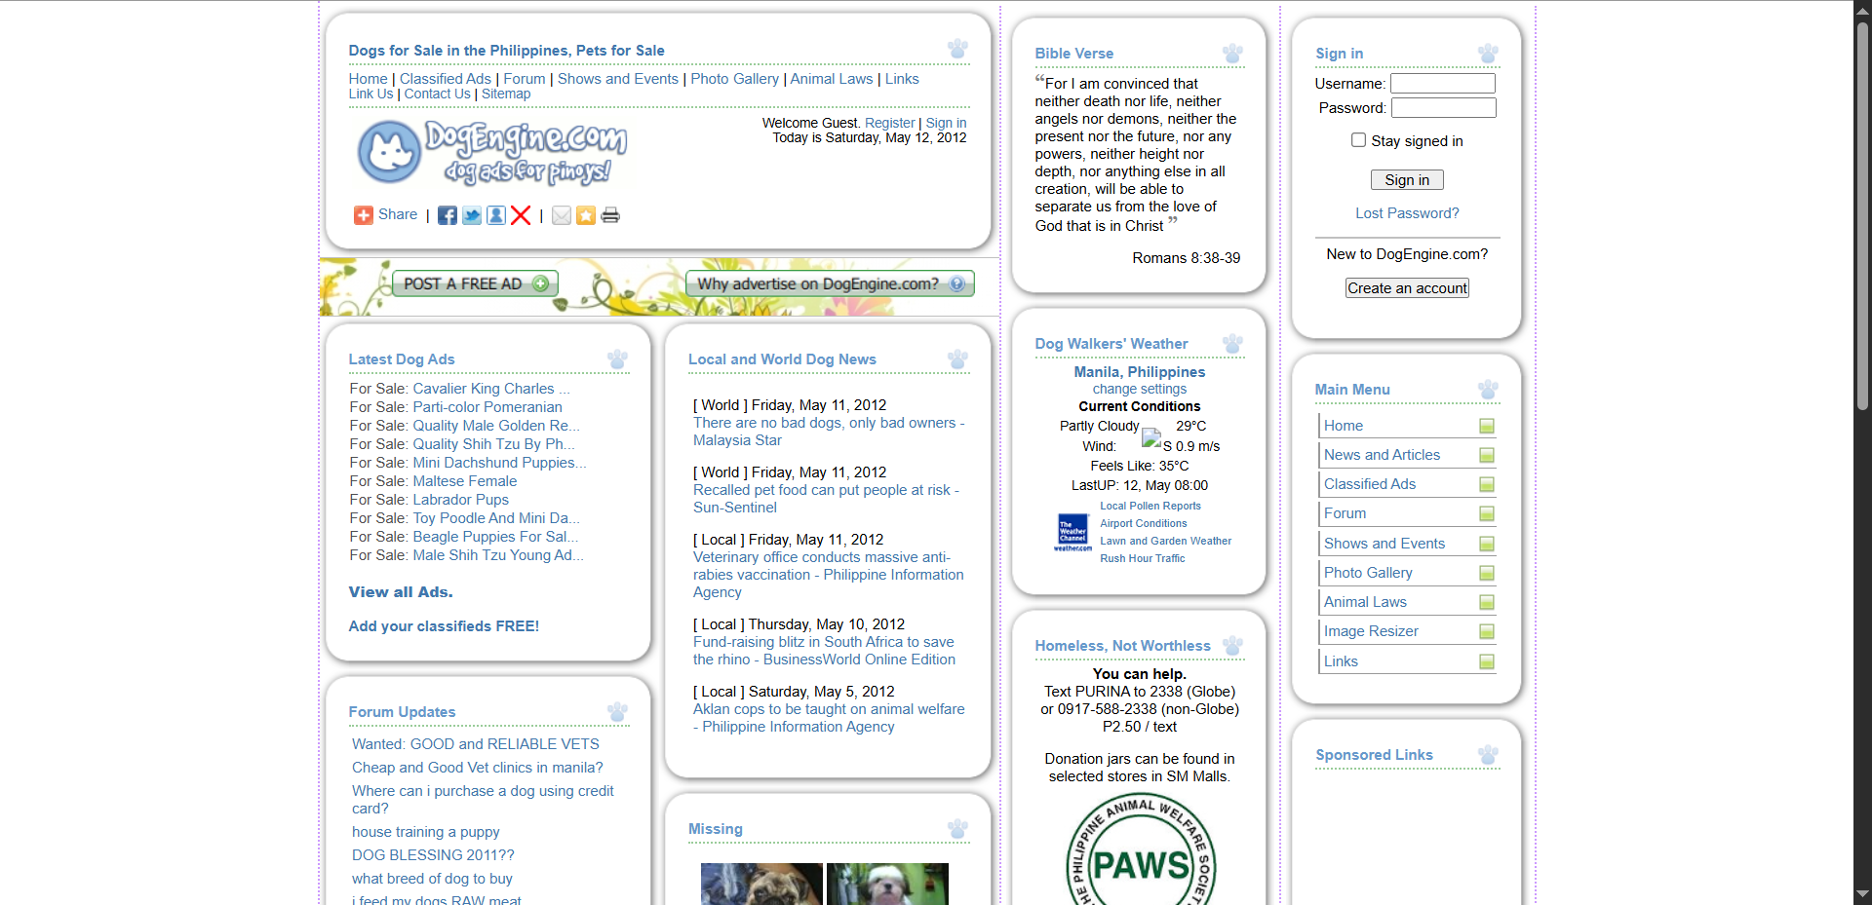Viewport: 1872px width, 905px height.
Task: Click the scrollbar down arrow
Action: (x=1862, y=894)
